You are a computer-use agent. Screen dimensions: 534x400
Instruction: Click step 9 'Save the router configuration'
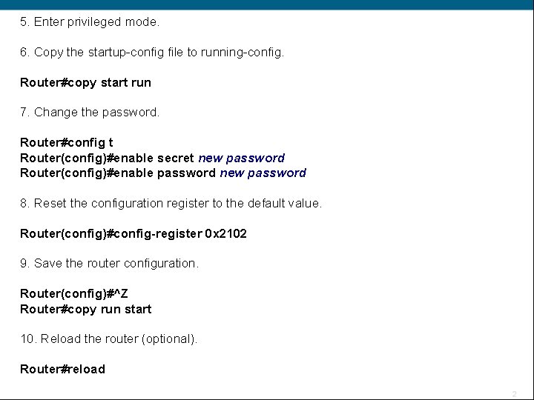(110, 264)
